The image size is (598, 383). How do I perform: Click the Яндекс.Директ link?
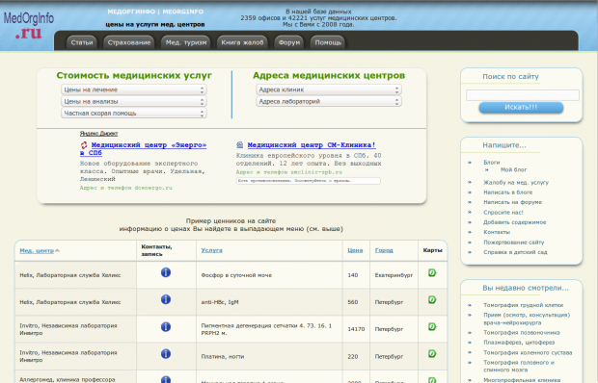[98, 134]
